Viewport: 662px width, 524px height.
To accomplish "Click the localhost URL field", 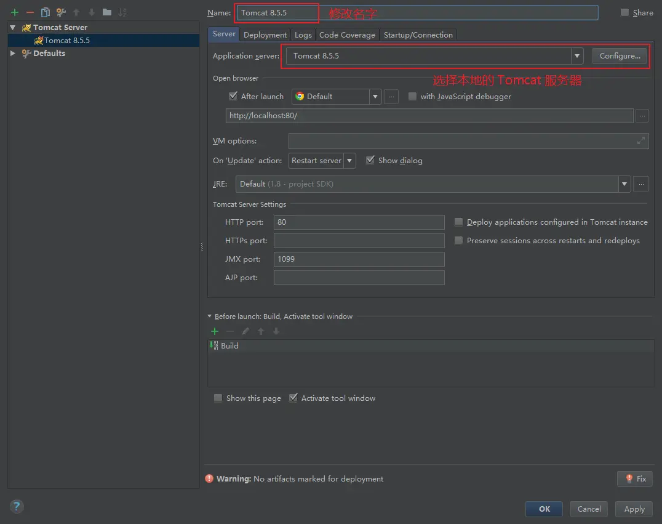I will click(x=429, y=115).
